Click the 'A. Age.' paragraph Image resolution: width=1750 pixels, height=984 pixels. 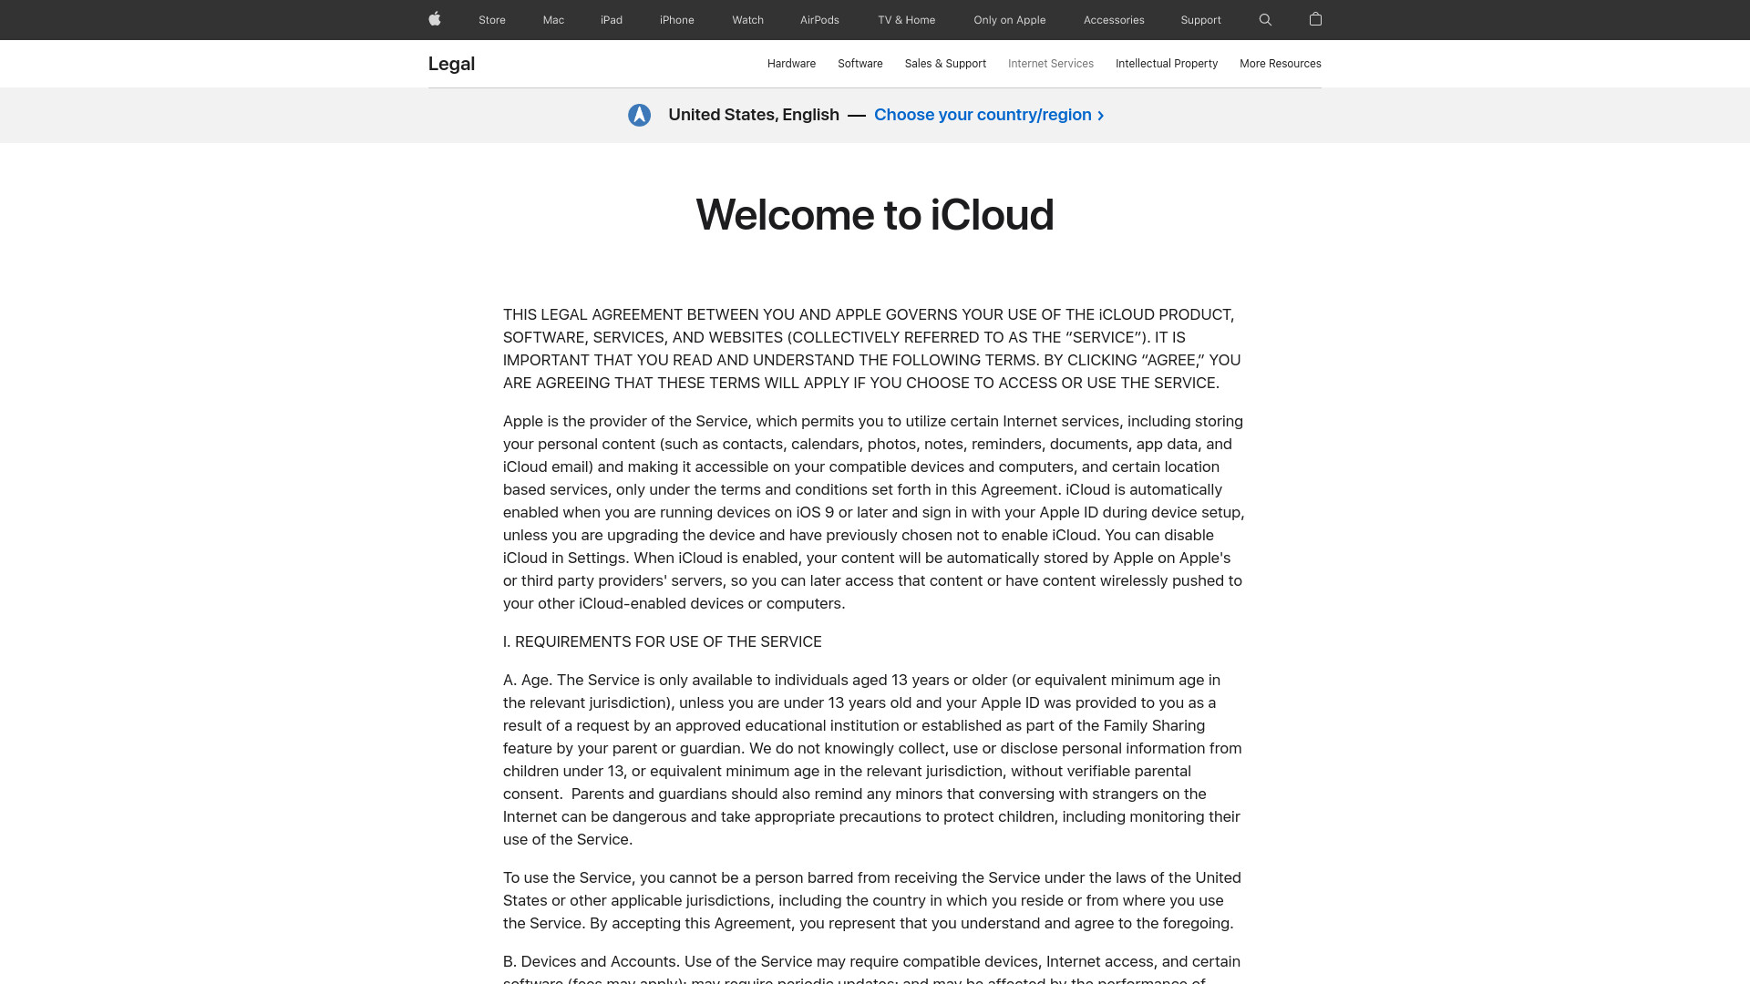point(874,760)
